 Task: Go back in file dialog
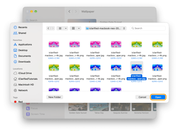[x=48, y=28]
